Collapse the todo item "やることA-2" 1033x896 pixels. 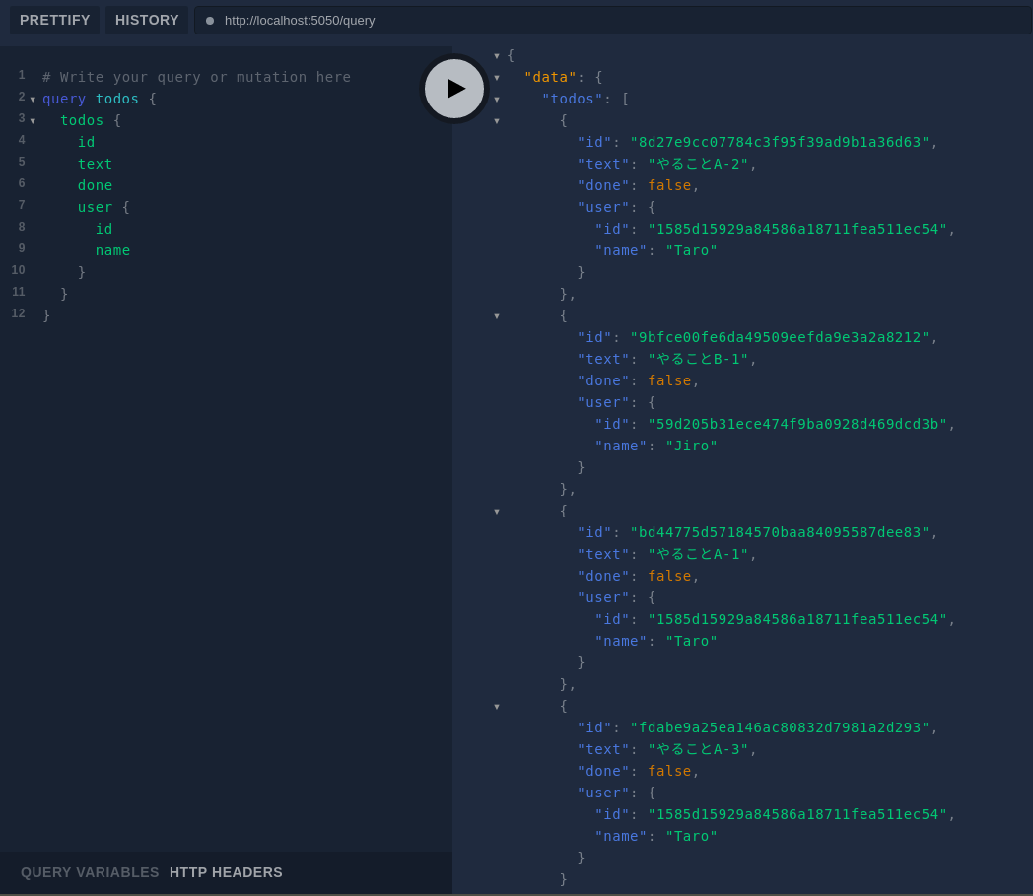click(x=497, y=120)
